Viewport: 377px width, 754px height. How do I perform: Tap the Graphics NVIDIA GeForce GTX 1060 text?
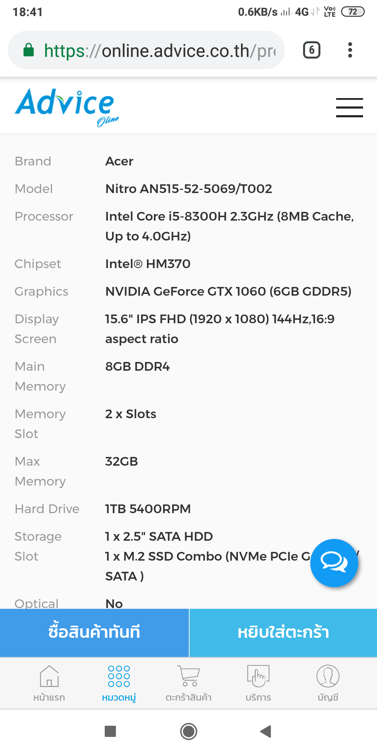[x=228, y=291]
